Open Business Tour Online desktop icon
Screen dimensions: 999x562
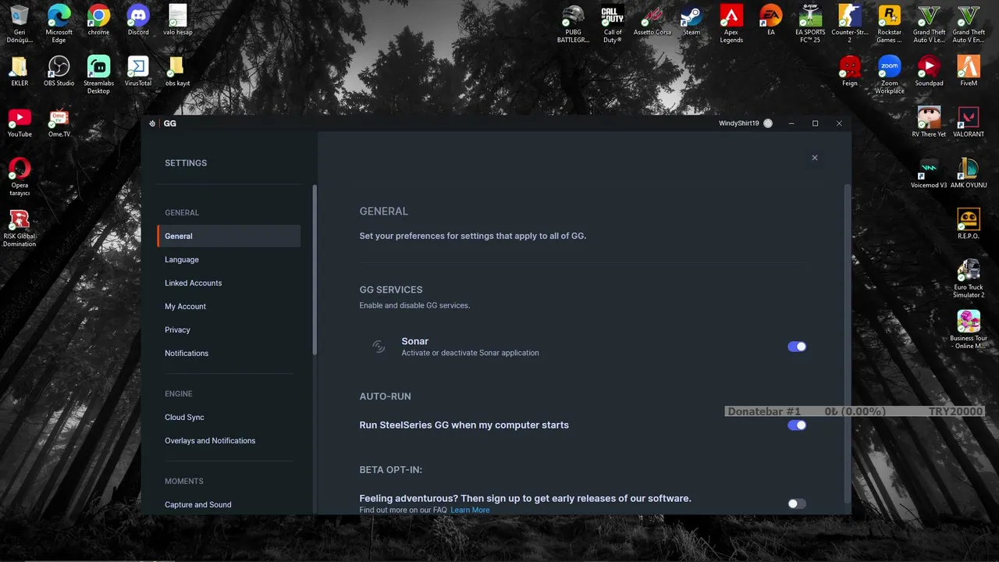[x=969, y=322]
